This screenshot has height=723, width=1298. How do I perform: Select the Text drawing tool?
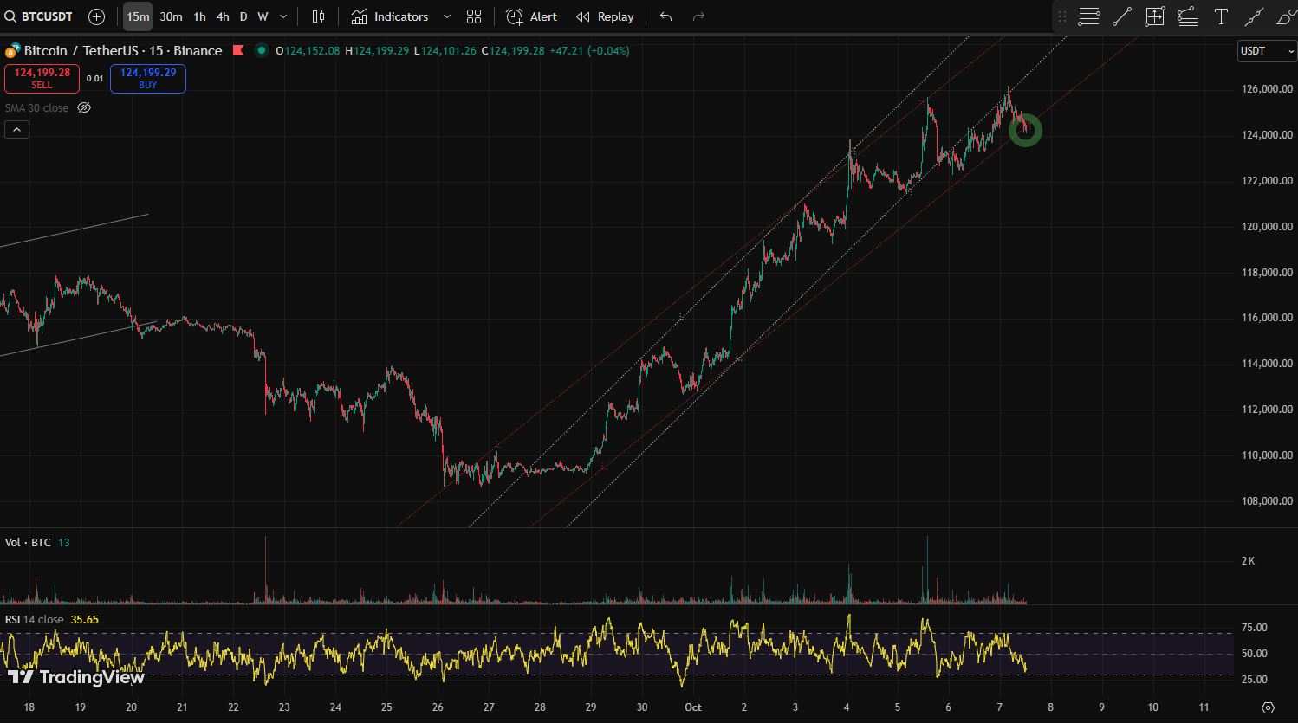[1221, 16]
